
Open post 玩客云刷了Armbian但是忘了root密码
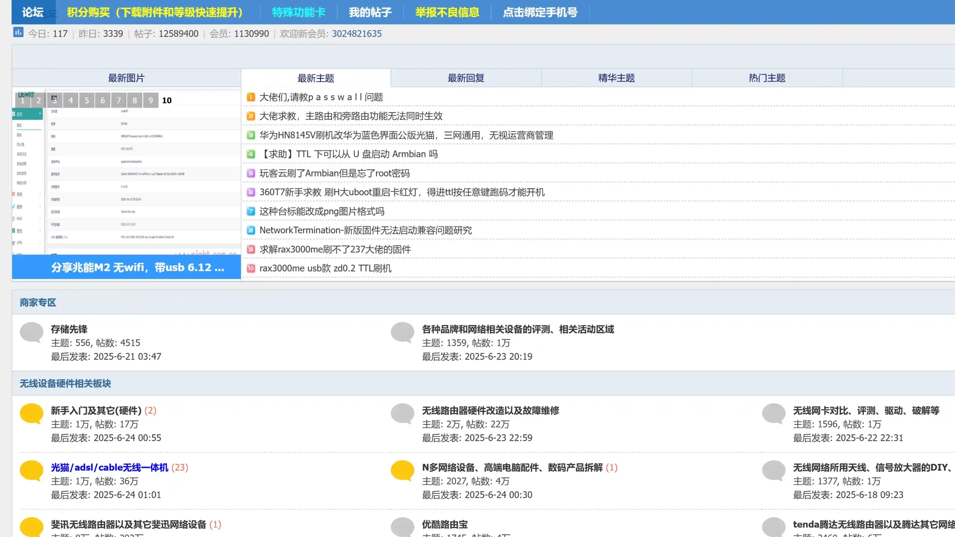click(335, 173)
